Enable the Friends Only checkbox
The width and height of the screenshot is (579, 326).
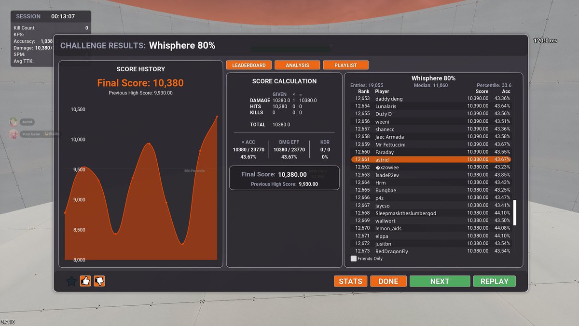click(354, 259)
